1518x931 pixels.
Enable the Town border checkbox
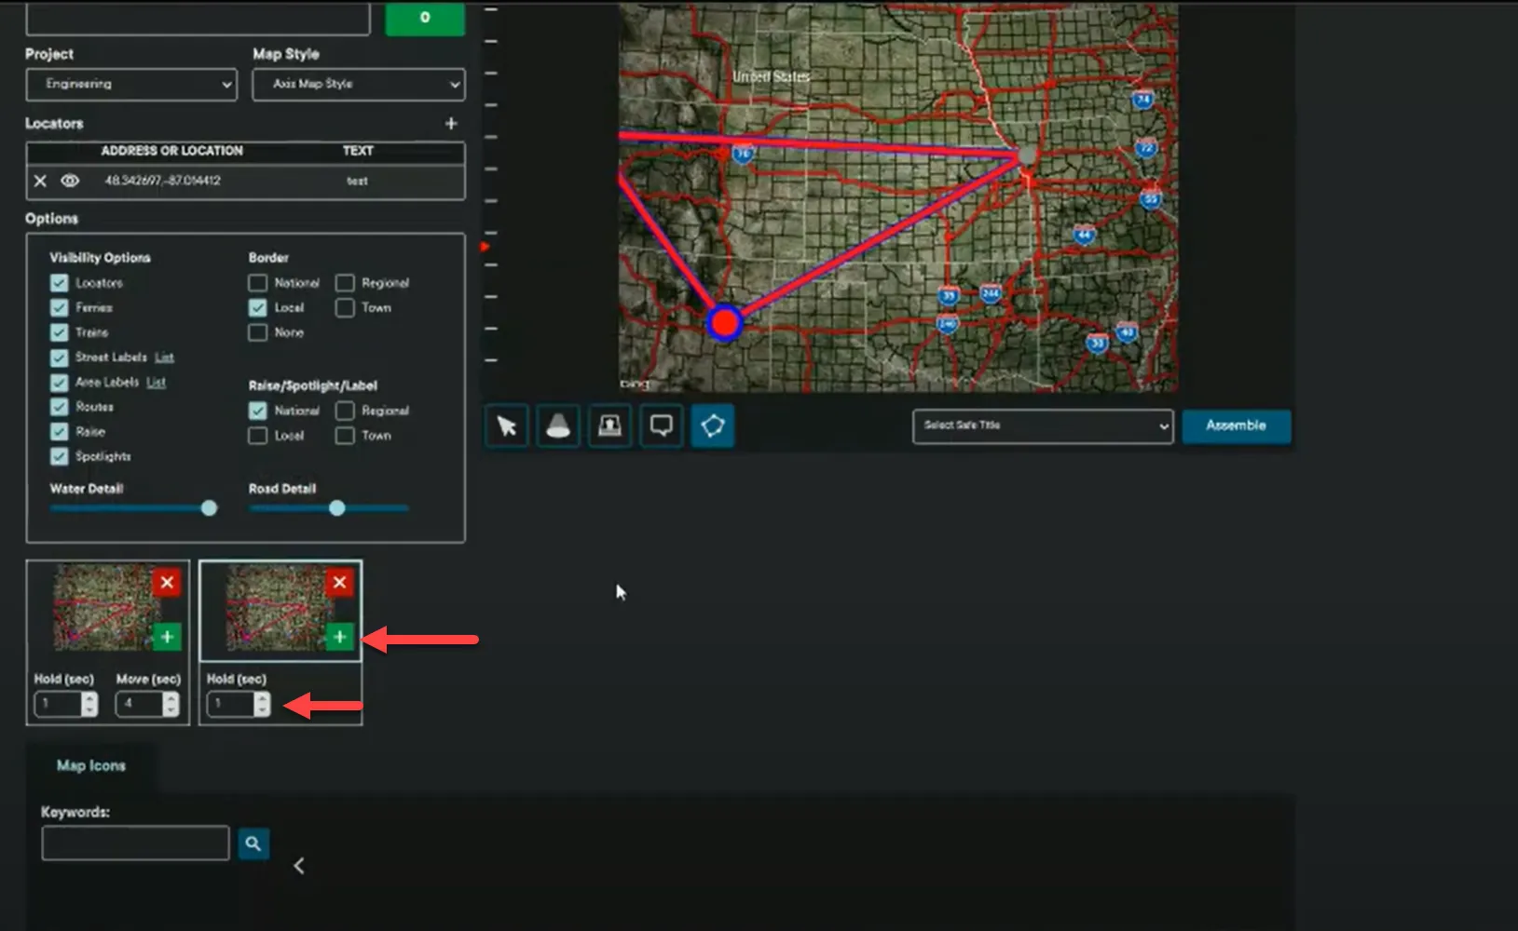[345, 307]
